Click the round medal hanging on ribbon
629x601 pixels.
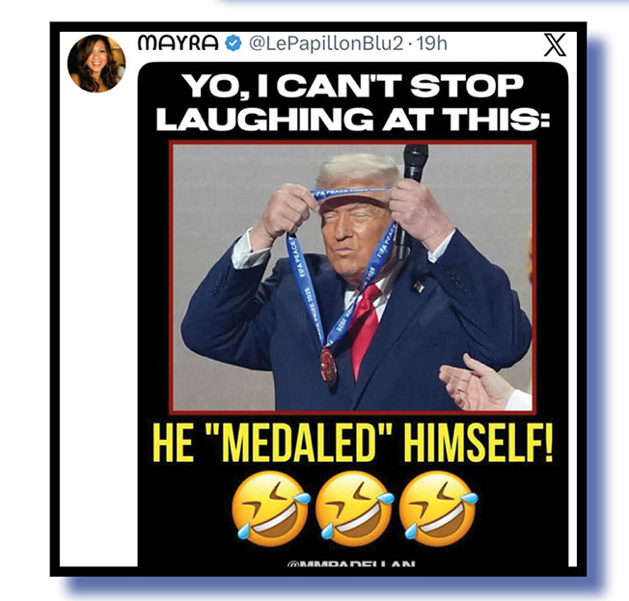[328, 365]
